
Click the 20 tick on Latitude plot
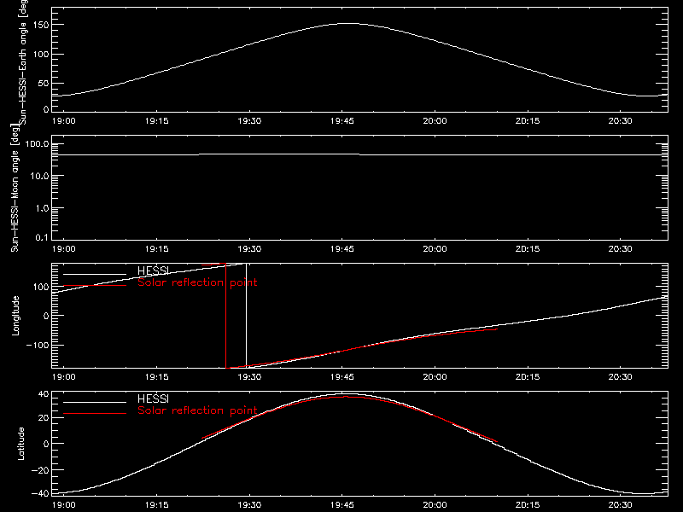44,418
